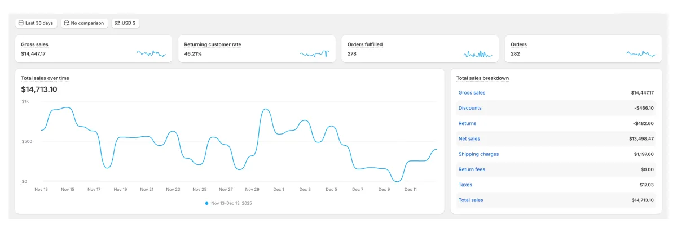The width and height of the screenshot is (677, 233).
Task: Click the Total sales link in the breakdown list
Action: point(471,200)
